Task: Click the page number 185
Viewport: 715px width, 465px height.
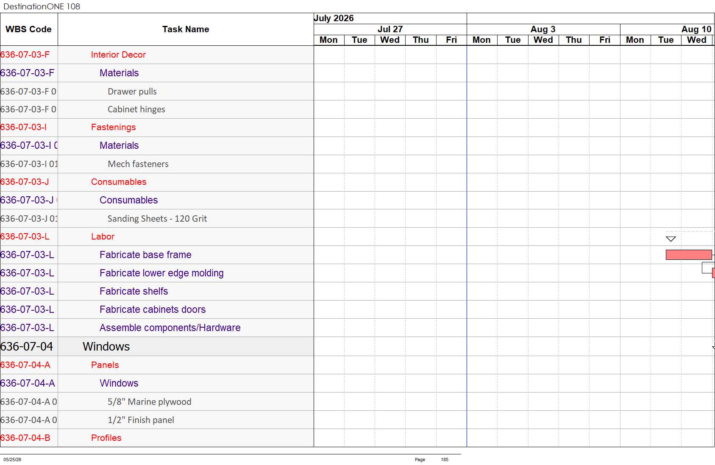Action: (445, 459)
